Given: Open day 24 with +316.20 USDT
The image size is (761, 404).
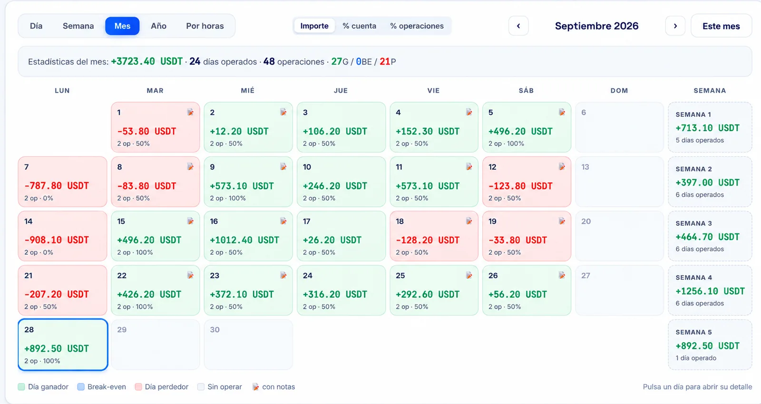Looking at the screenshot, I should click(341, 290).
